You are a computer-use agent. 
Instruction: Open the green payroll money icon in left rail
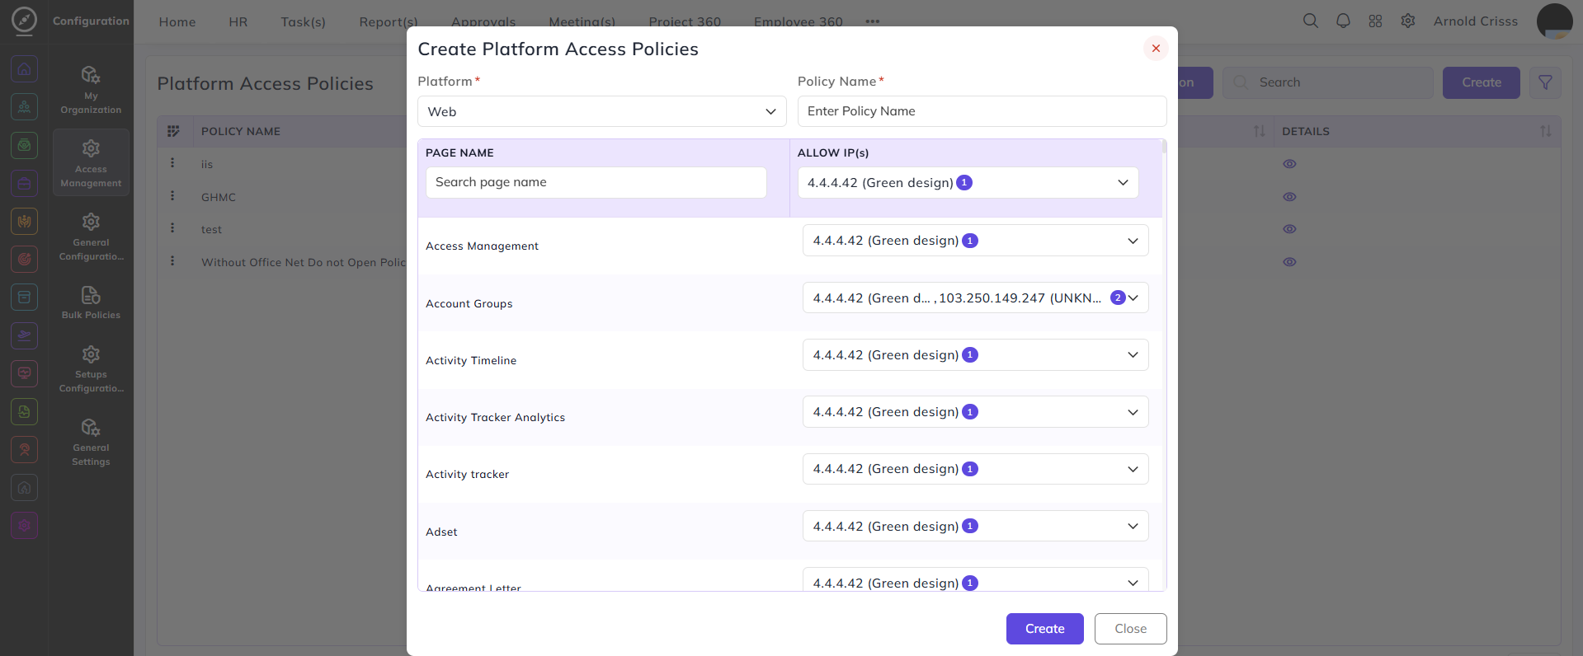pos(25,145)
